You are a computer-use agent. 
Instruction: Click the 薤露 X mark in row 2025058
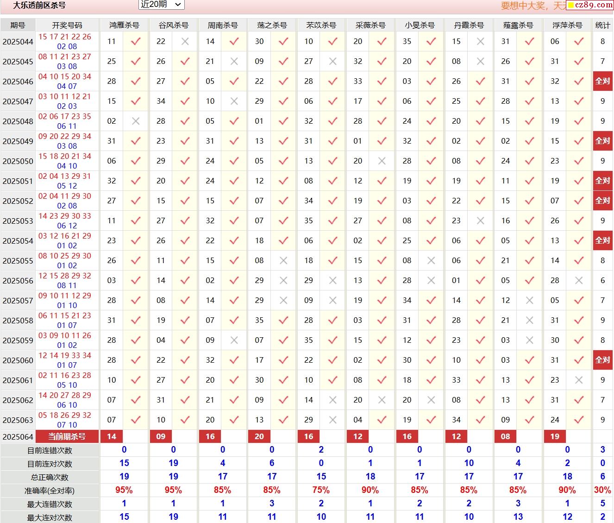[x=530, y=320]
